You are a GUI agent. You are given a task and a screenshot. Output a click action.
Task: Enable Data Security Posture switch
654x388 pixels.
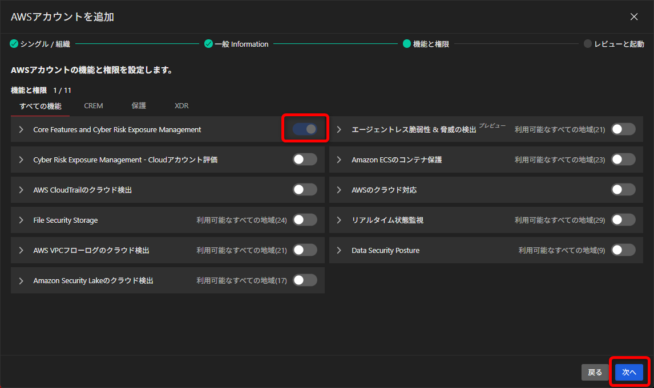(624, 250)
